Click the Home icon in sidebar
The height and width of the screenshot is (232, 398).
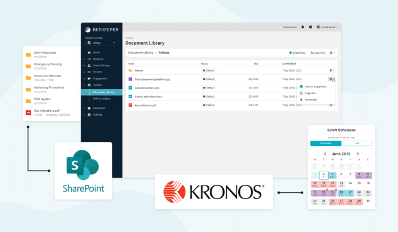[x=89, y=52]
